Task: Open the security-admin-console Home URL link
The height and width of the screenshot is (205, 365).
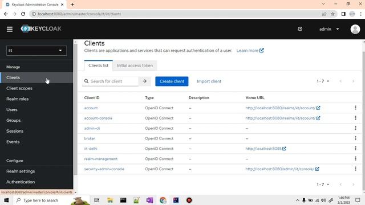Action: [x=282, y=169]
